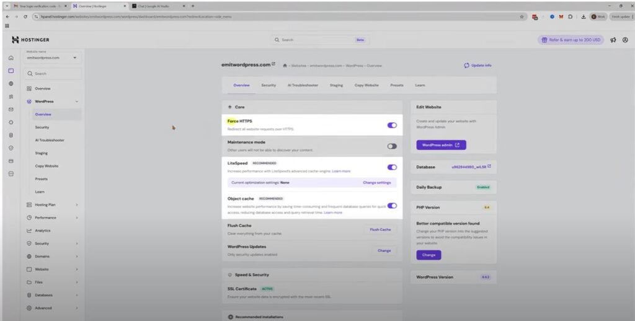Image resolution: width=635 pixels, height=321 pixels.
Task: Click the database cylinder icon in the left rail
Action: pyautogui.click(x=11, y=135)
